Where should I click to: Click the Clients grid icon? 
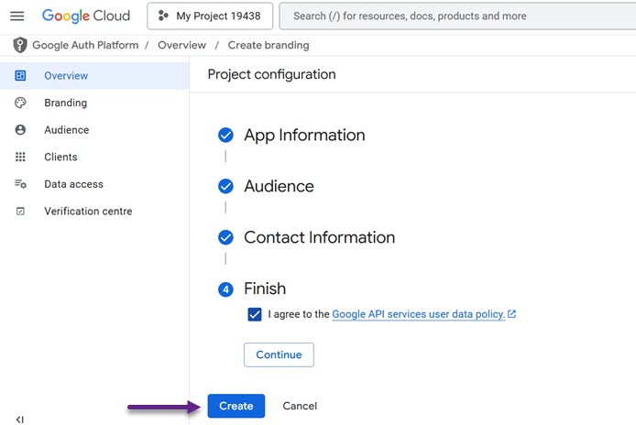pos(20,158)
